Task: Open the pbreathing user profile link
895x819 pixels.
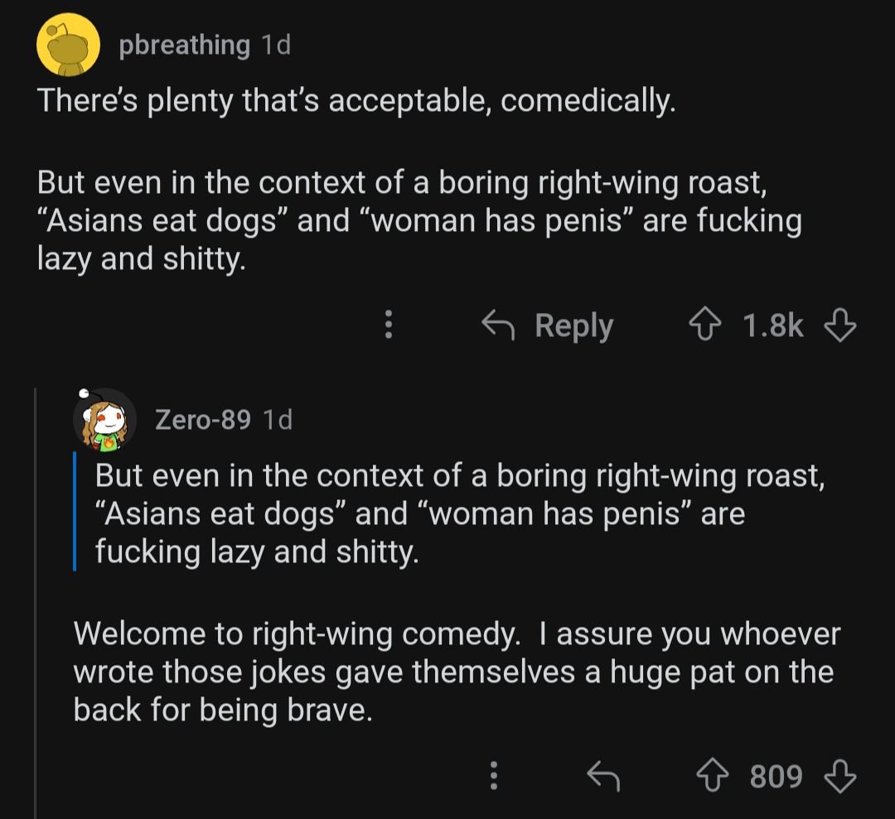Action: [184, 46]
